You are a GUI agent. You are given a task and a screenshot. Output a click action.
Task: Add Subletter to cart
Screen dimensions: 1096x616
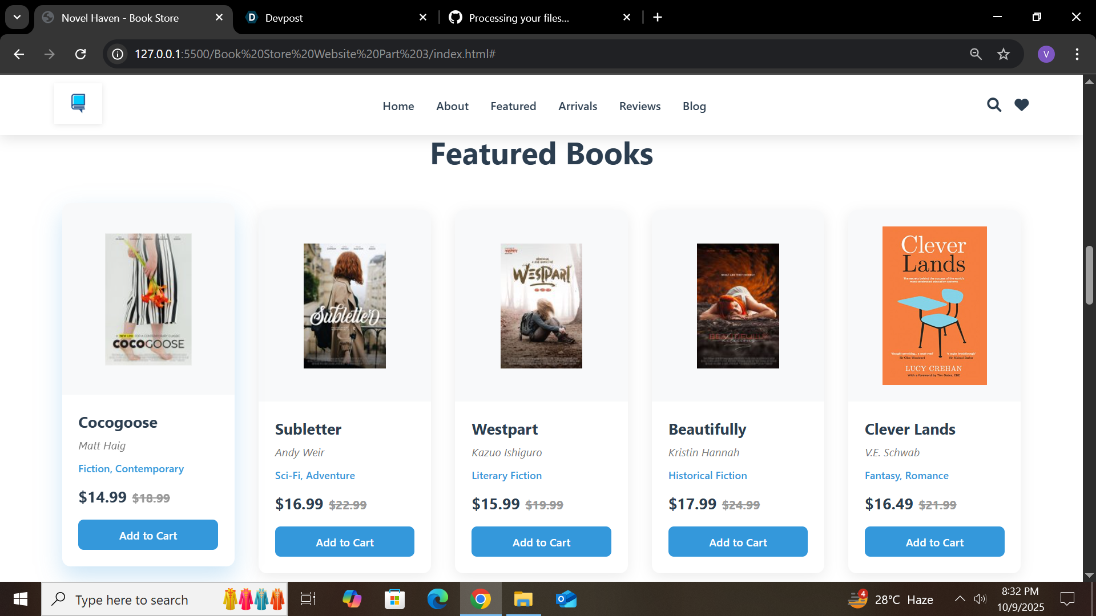[345, 542]
